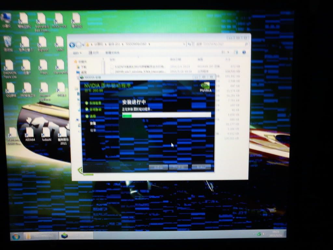333x250 pixels.
Task: Click the 许可协议 step in installer sidebar
Action: tap(94, 109)
